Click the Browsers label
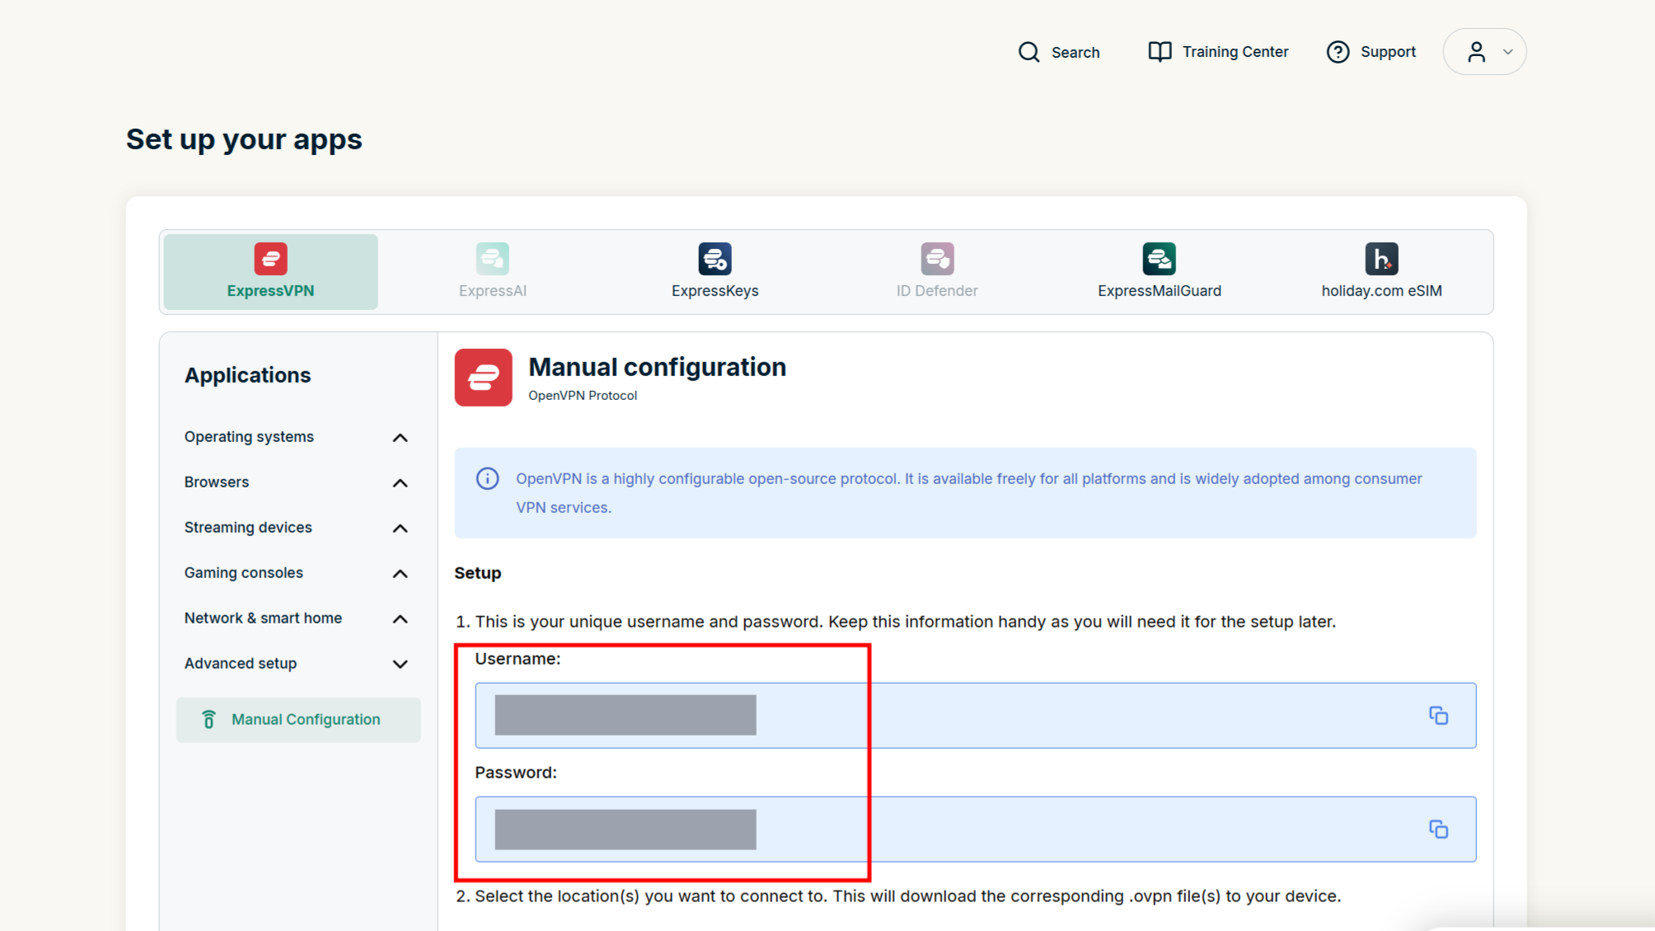 pos(217,482)
